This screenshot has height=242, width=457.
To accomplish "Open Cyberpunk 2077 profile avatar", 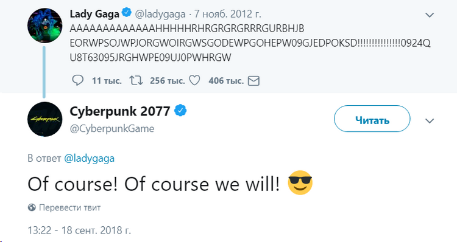I will coord(44,119).
